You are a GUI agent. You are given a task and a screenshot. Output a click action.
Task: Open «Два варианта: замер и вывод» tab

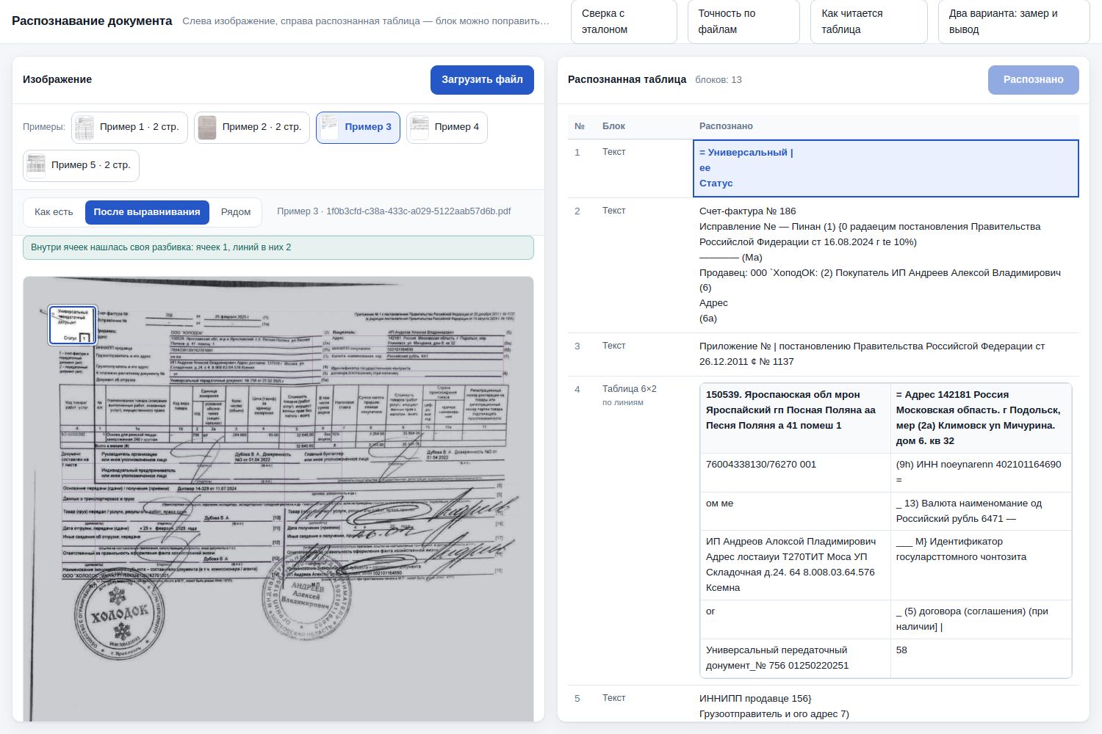(x=1014, y=21)
